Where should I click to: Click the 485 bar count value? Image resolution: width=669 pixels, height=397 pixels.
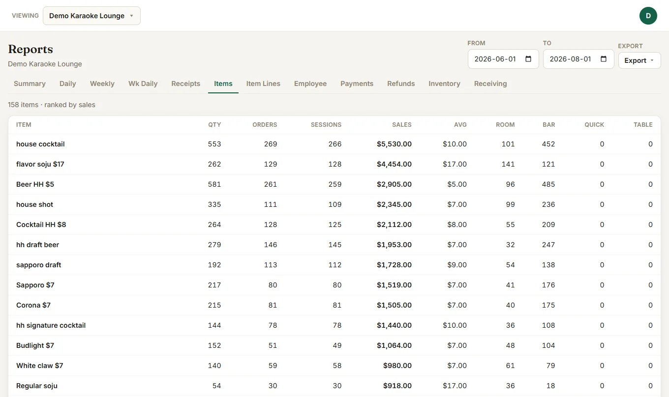point(548,184)
